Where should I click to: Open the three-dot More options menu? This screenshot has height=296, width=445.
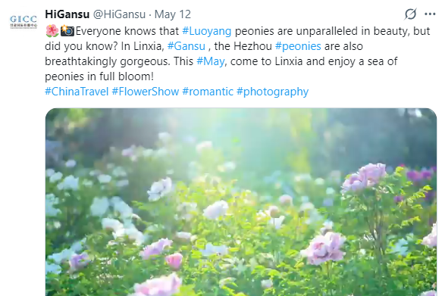pos(430,14)
